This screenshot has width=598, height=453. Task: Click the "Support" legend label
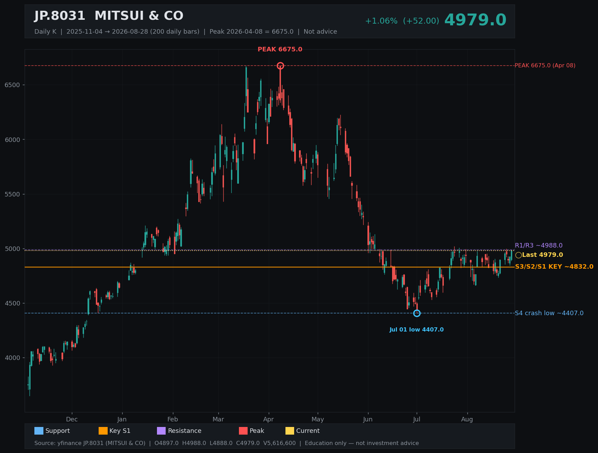[58, 431]
